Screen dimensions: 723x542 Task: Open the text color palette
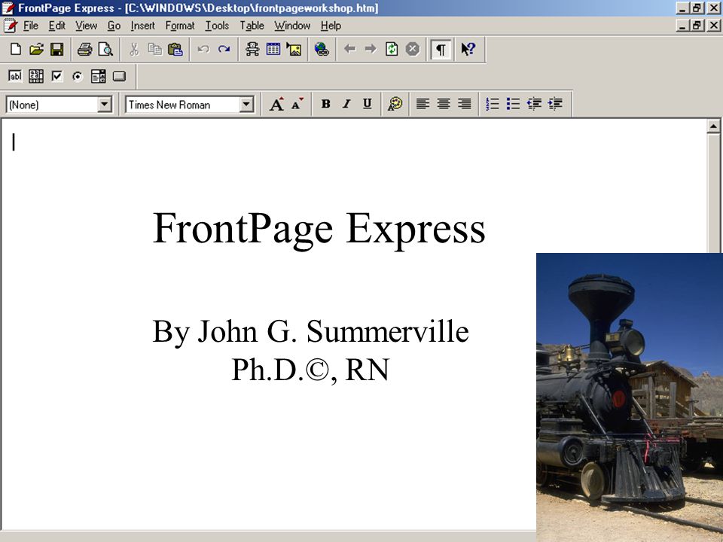[395, 104]
